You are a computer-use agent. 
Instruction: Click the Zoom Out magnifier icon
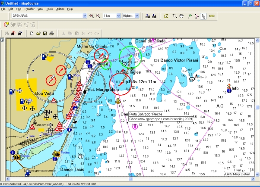click(98, 16)
